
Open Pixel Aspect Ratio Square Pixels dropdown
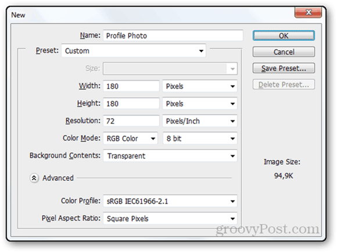[170, 219]
